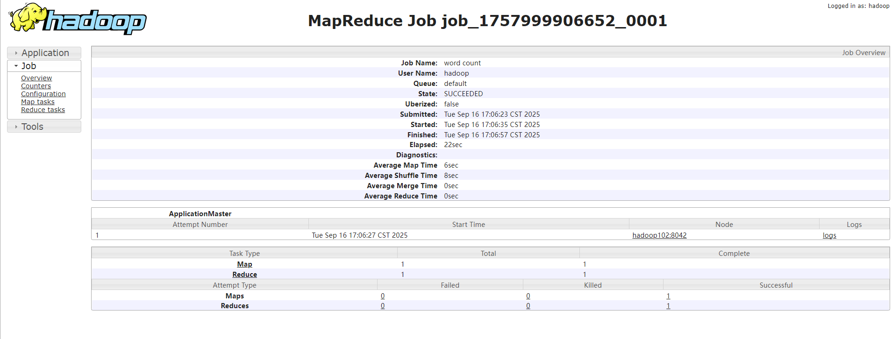Open successful Maps attempts count
Screen dimensions: 892x339
[668, 296]
